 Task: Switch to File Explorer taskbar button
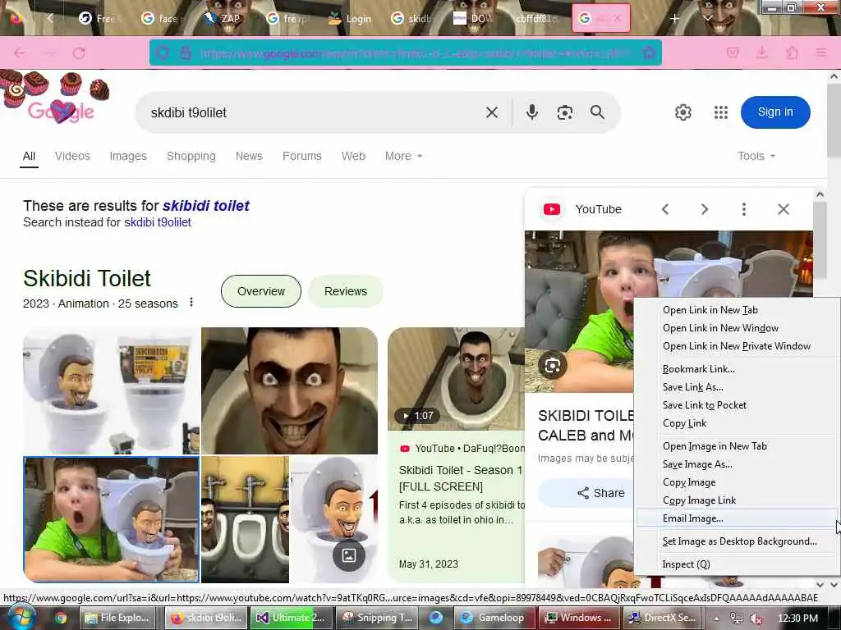point(118,618)
